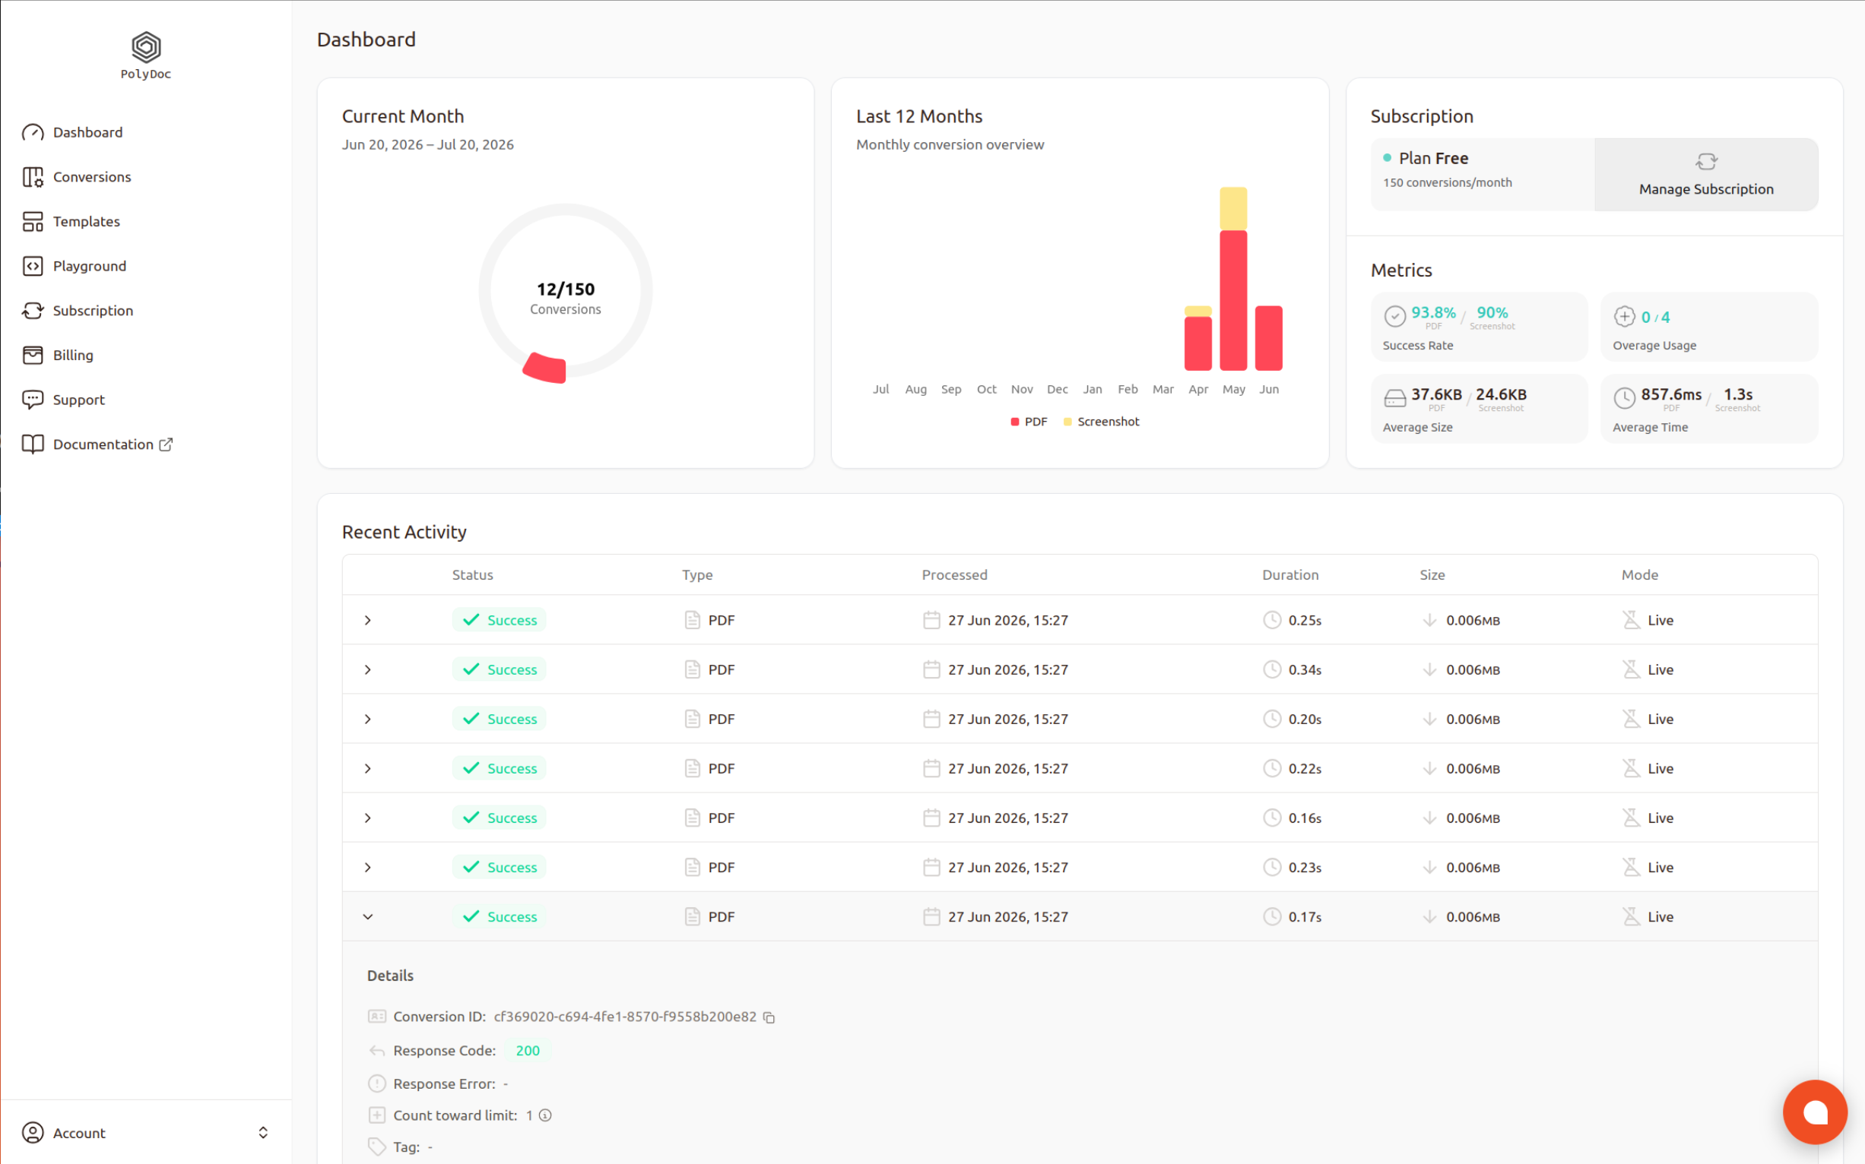Open the orange chat widget bubble

tap(1815, 1112)
